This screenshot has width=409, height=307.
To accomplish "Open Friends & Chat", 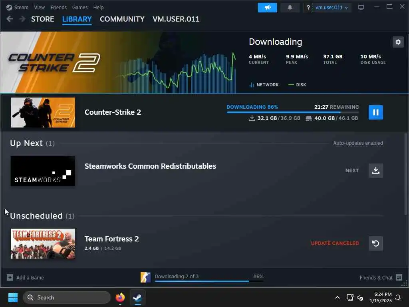I will click(x=381, y=277).
